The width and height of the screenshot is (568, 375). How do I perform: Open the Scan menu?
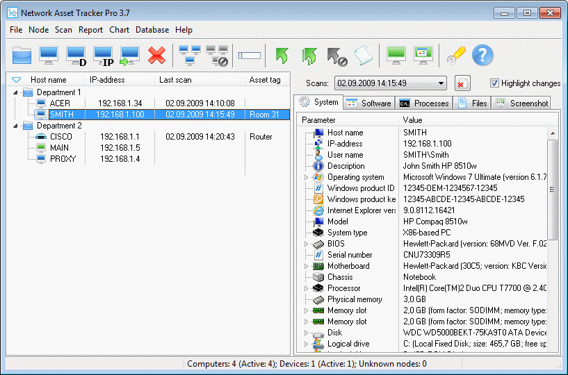[x=63, y=30]
